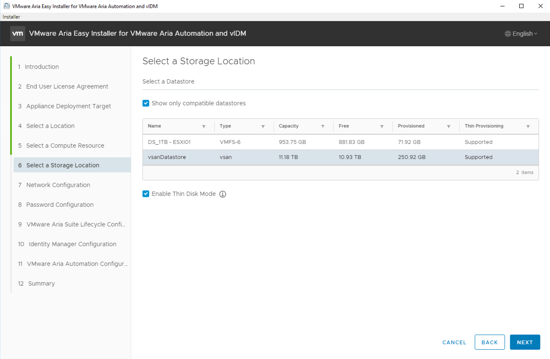The width and height of the screenshot is (550, 359).
Task: Open the Provisioned column filter icon
Action: 449,126
